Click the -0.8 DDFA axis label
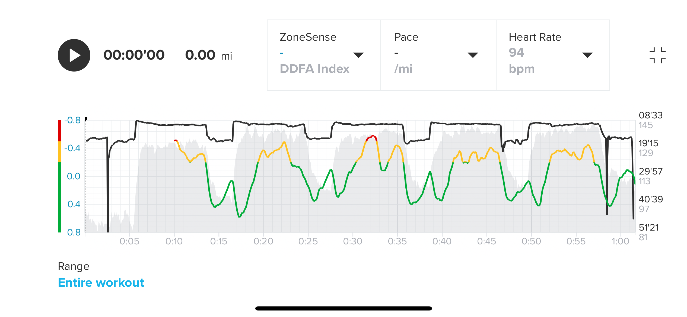Viewport: 687px width, 317px height. (x=72, y=120)
